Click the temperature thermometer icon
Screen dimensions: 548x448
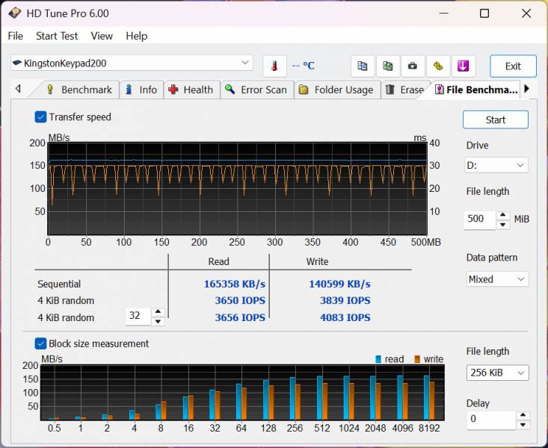[274, 66]
